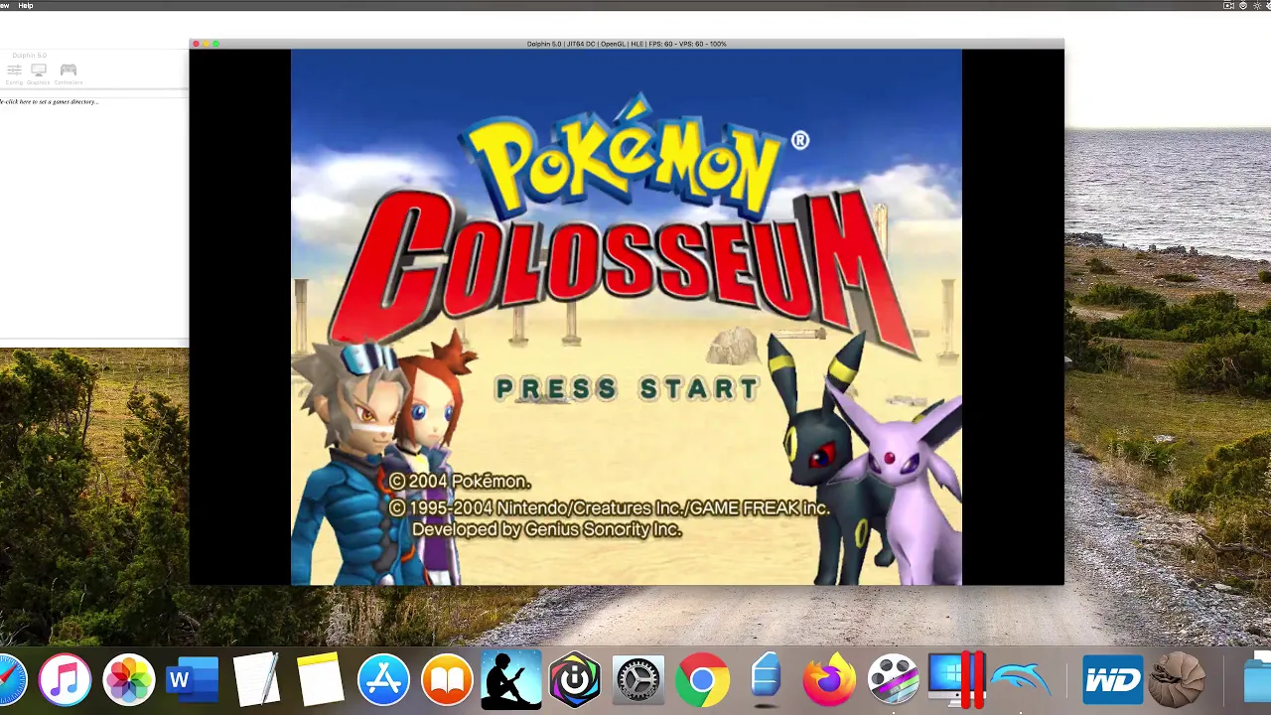
Task: Click the screen recording icon in menu bar
Action: pos(1229,5)
